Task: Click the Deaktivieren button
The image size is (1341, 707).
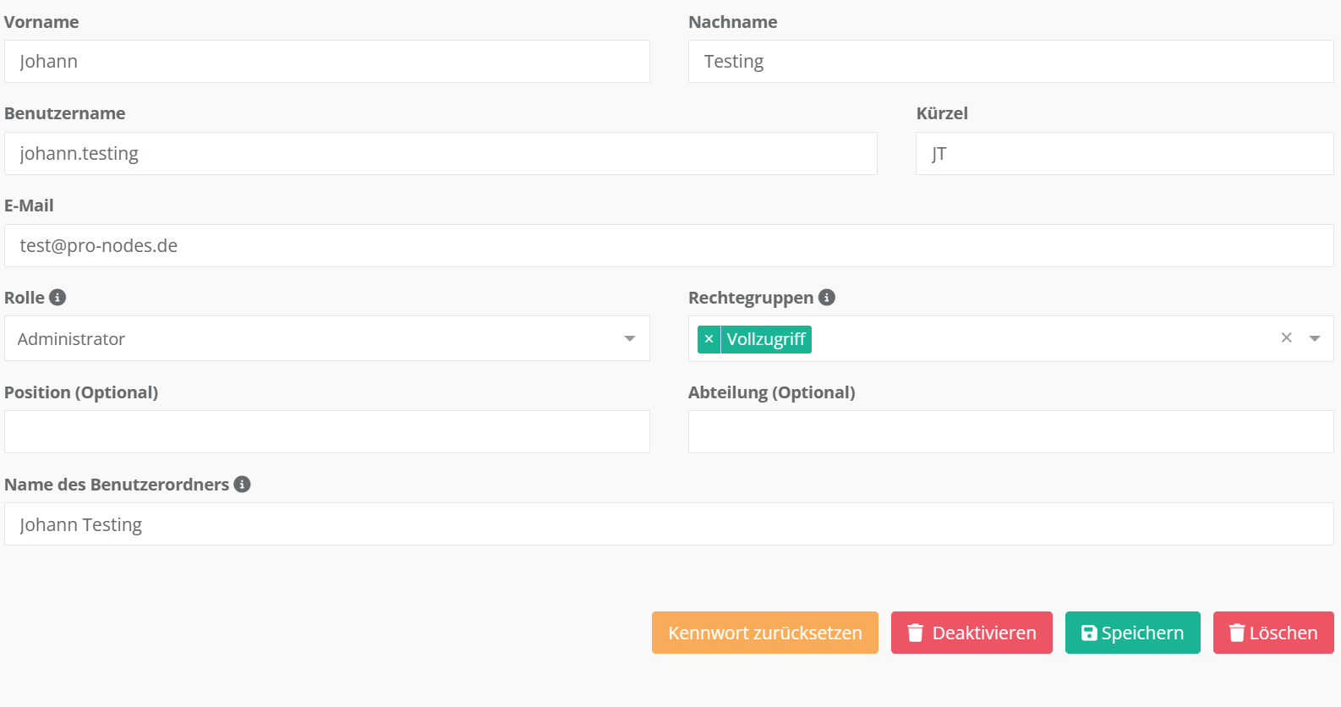Action: point(971,633)
